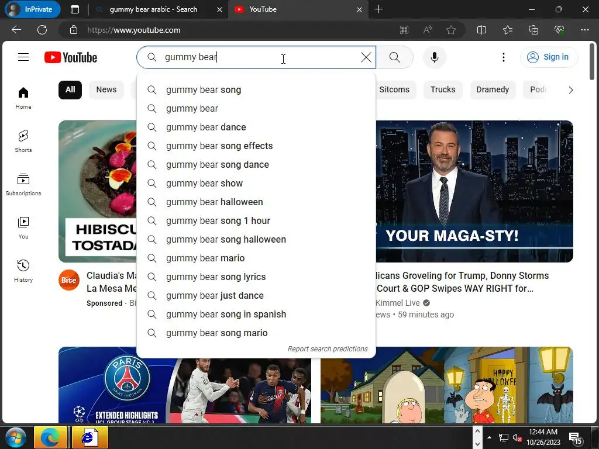Clear the search box with the X
The width and height of the screenshot is (599, 449).
tap(366, 57)
